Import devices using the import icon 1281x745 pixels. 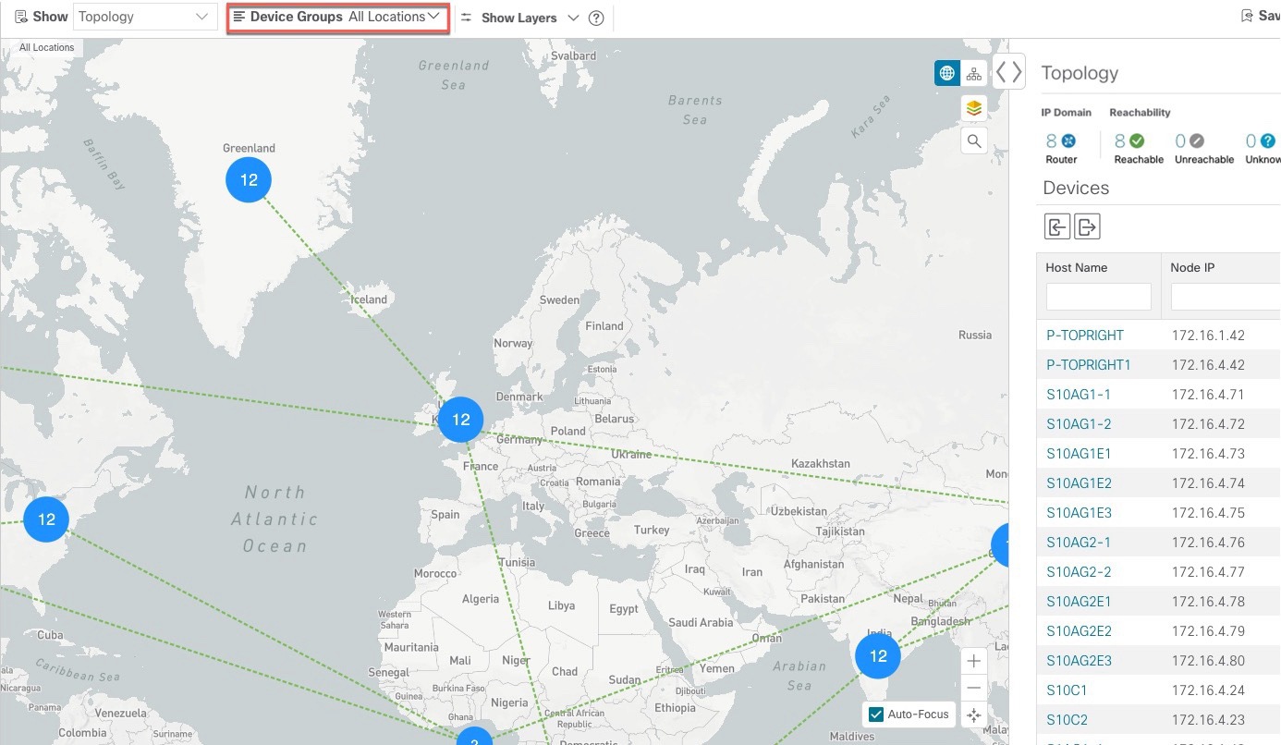(1056, 226)
